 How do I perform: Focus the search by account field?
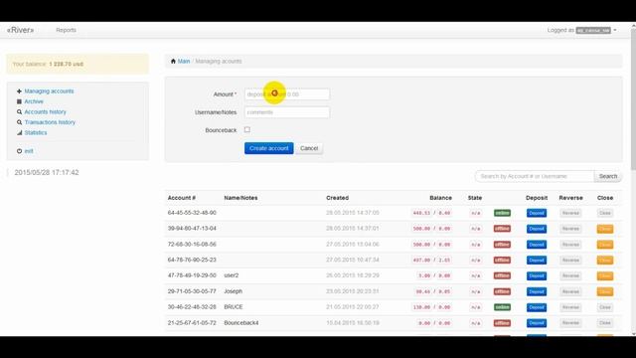click(x=535, y=176)
